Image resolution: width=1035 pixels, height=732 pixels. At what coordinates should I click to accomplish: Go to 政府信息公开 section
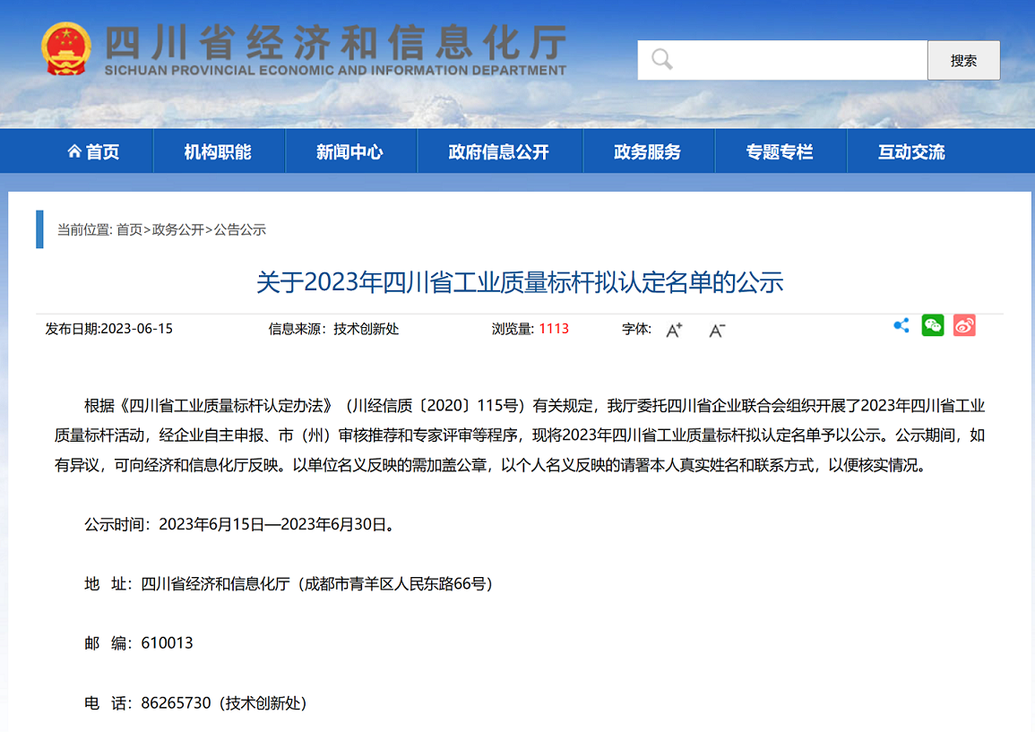[x=498, y=152]
